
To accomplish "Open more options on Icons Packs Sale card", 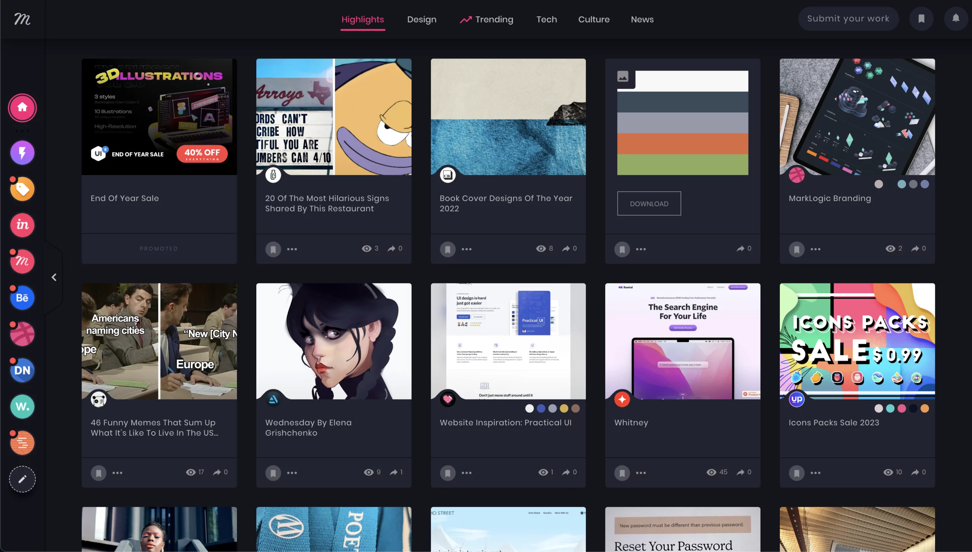I will (x=815, y=473).
